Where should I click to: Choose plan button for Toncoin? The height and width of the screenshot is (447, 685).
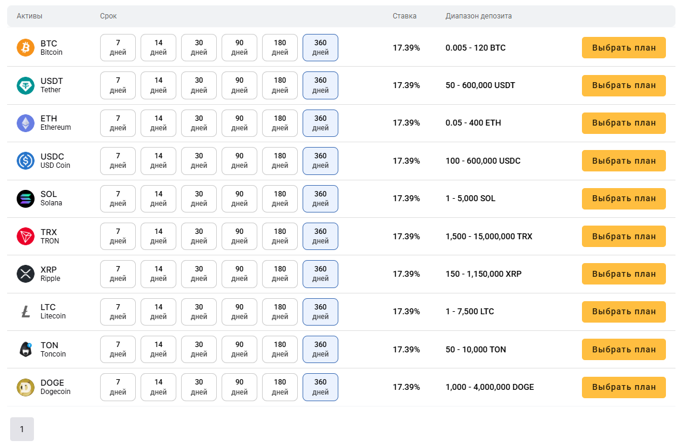click(624, 349)
